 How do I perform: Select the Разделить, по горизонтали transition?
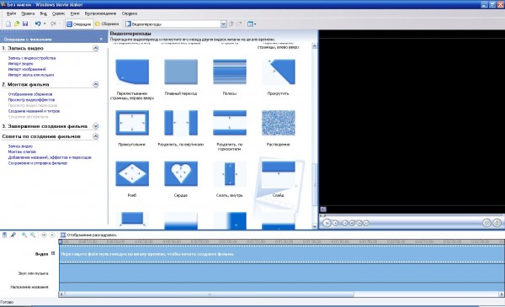coord(230,123)
